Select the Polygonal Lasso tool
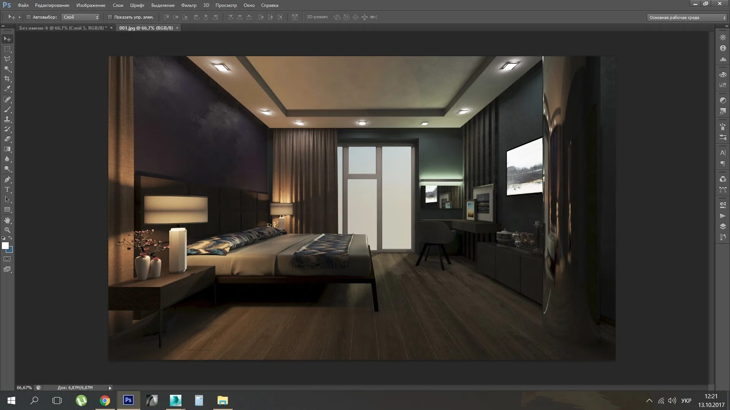Screen dimensions: 730x410 click(x=7, y=59)
